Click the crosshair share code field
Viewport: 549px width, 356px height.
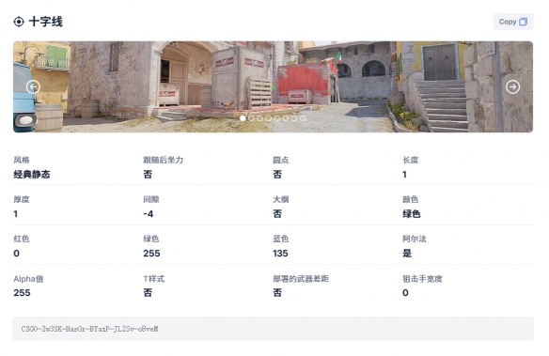(x=274, y=329)
